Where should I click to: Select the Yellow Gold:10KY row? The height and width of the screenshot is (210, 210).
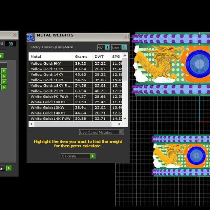75,69
